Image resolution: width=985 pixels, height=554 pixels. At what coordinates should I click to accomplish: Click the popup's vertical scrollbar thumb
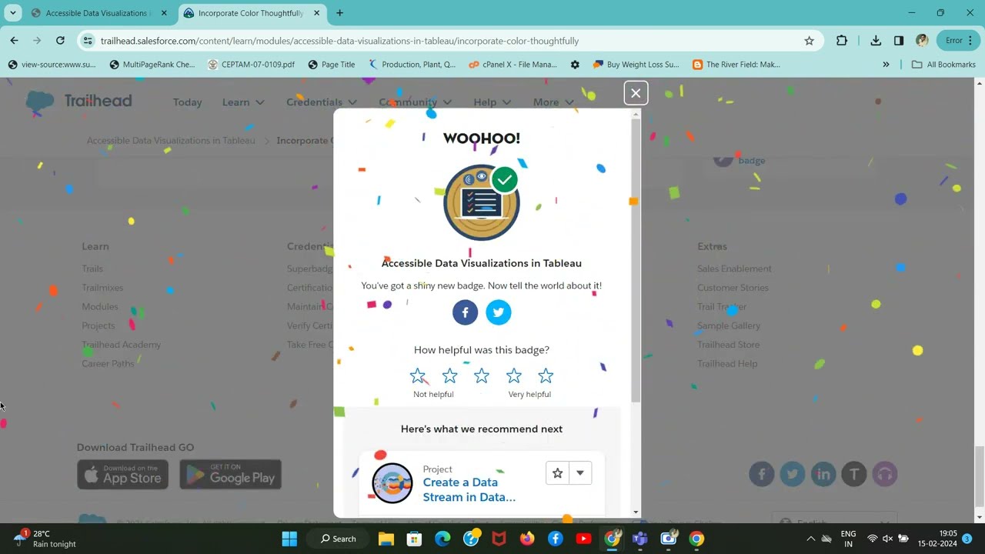636,260
